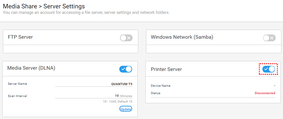This screenshot has width=283, height=119.
Task: Click the Status label in Printer Server
Action: 155,93
